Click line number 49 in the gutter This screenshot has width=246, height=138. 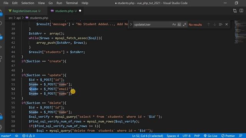point(13,75)
